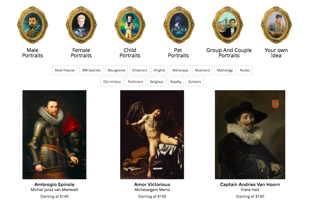
Task: Filter by Most Popular tag
Action: pos(65,70)
